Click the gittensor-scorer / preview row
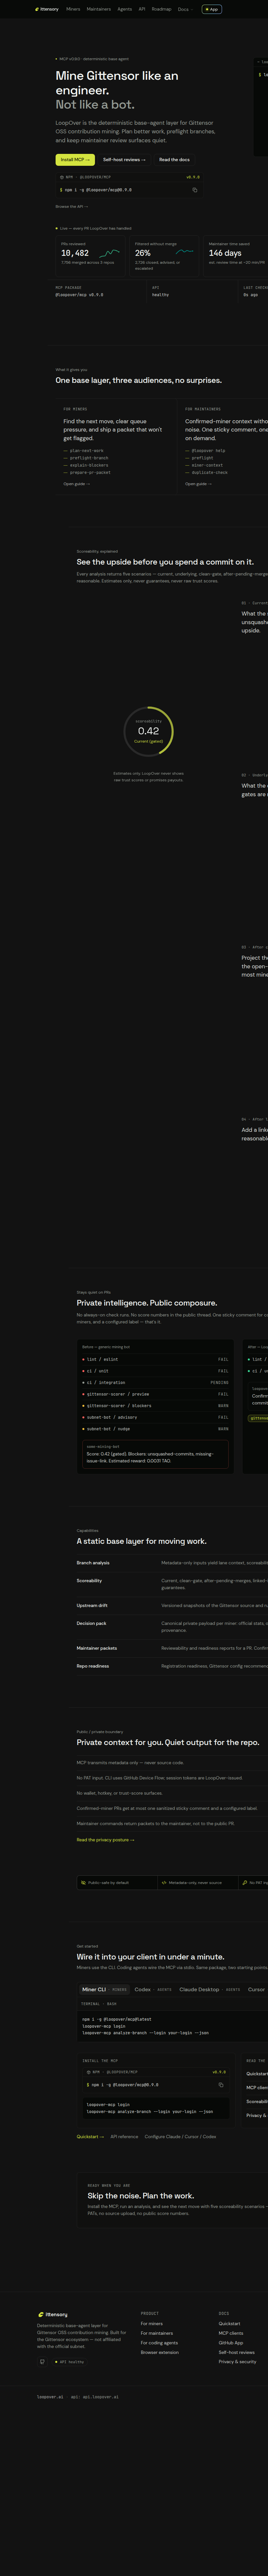The height and width of the screenshot is (2576, 268). click(x=155, y=1394)
